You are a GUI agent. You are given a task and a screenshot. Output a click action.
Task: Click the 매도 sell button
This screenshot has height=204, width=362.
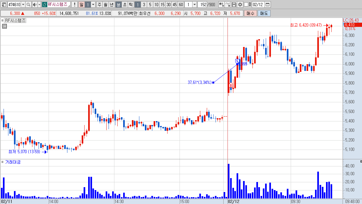(264, 13)
